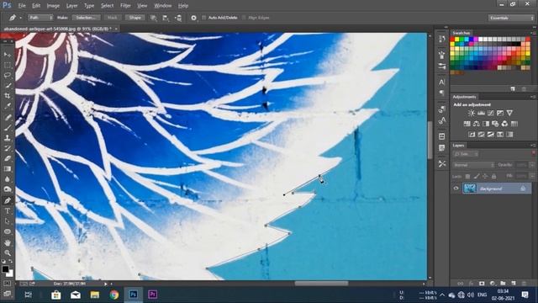
Task: Click the foreground color black swatch
Action: coord(5,269)
